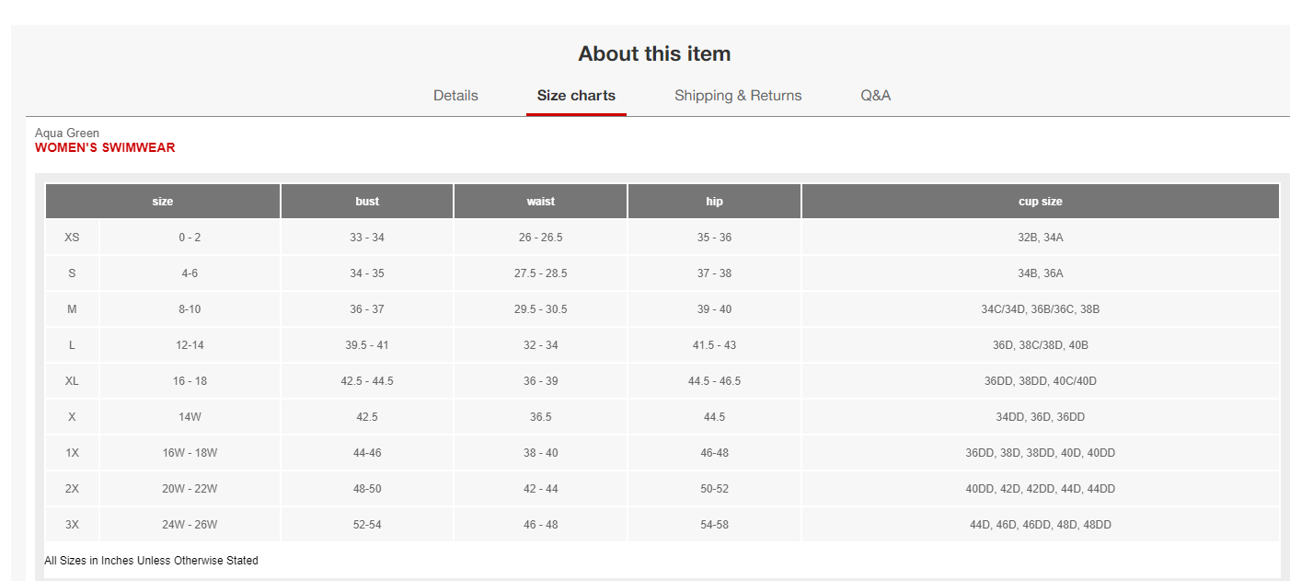Click hip value '50-52'
The width and height of the screenshot is (1290, 581).
(715, 489)
